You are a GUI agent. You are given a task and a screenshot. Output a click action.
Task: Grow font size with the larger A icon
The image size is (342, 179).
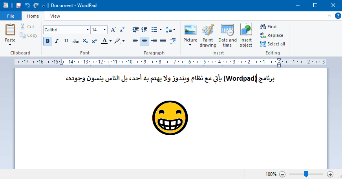click(113, 30)
